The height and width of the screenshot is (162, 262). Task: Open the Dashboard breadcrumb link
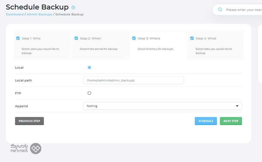click(x=15, y=14)
